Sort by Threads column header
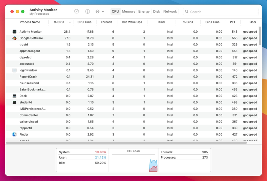This screenshot has width=267, height=181. tap(106, 22)
